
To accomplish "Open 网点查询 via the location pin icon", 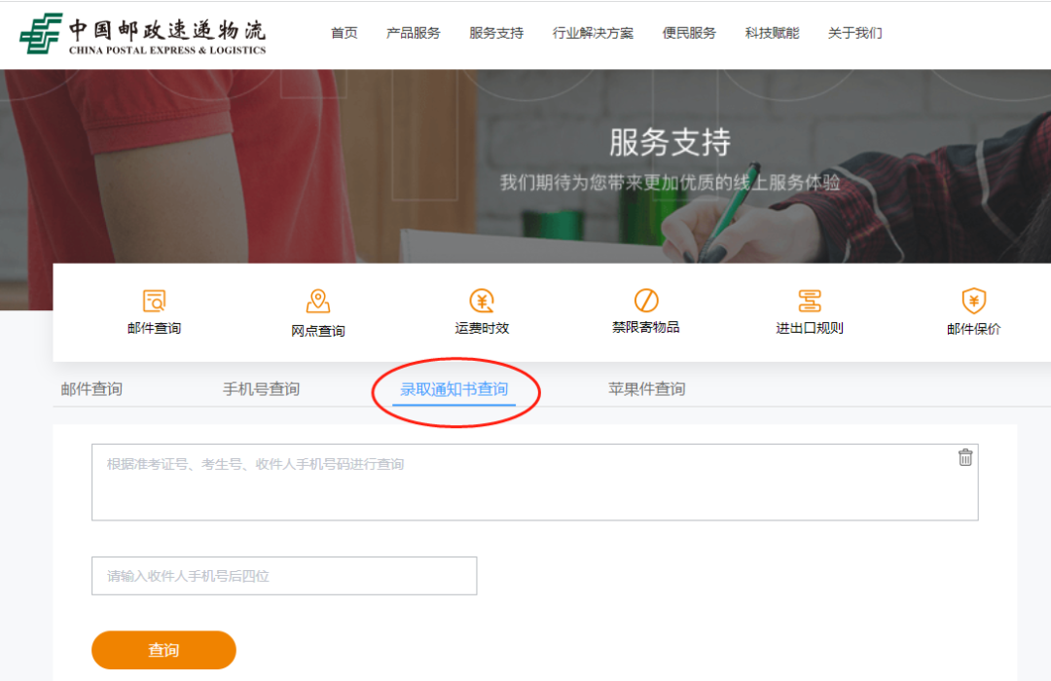I will coord(318,300).
